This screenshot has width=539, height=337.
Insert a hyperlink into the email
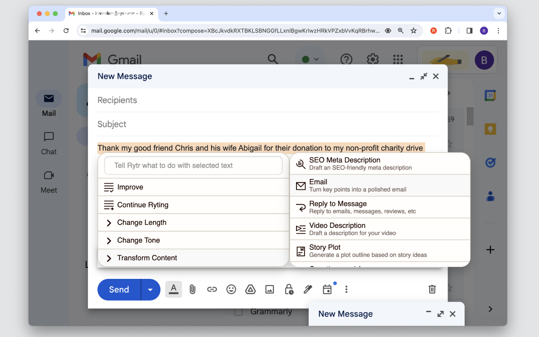(x=212, y=289)
